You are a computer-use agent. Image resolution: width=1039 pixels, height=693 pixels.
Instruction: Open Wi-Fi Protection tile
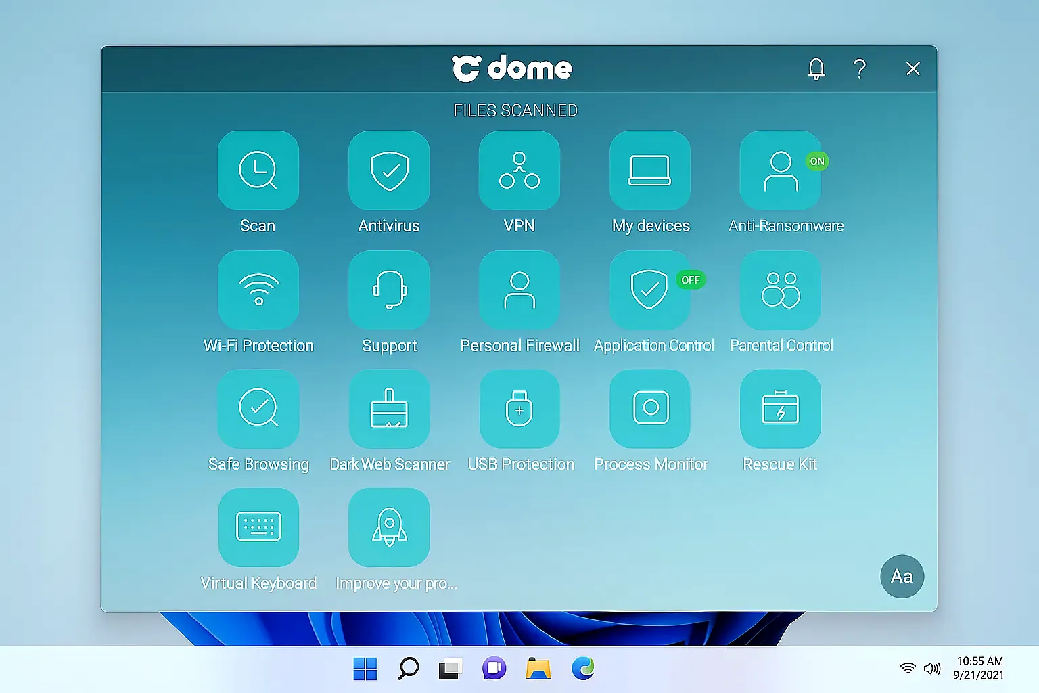[x=258, y=290]
